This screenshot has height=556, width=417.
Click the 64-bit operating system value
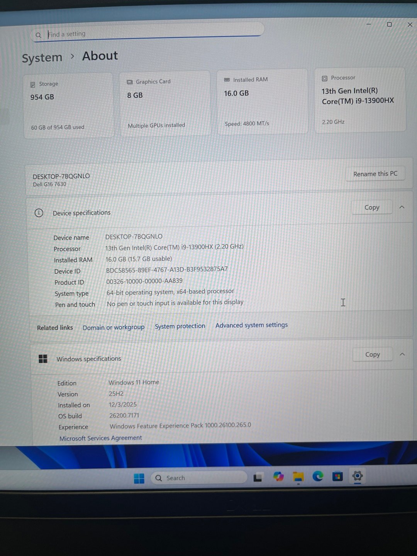coord(170,292)
